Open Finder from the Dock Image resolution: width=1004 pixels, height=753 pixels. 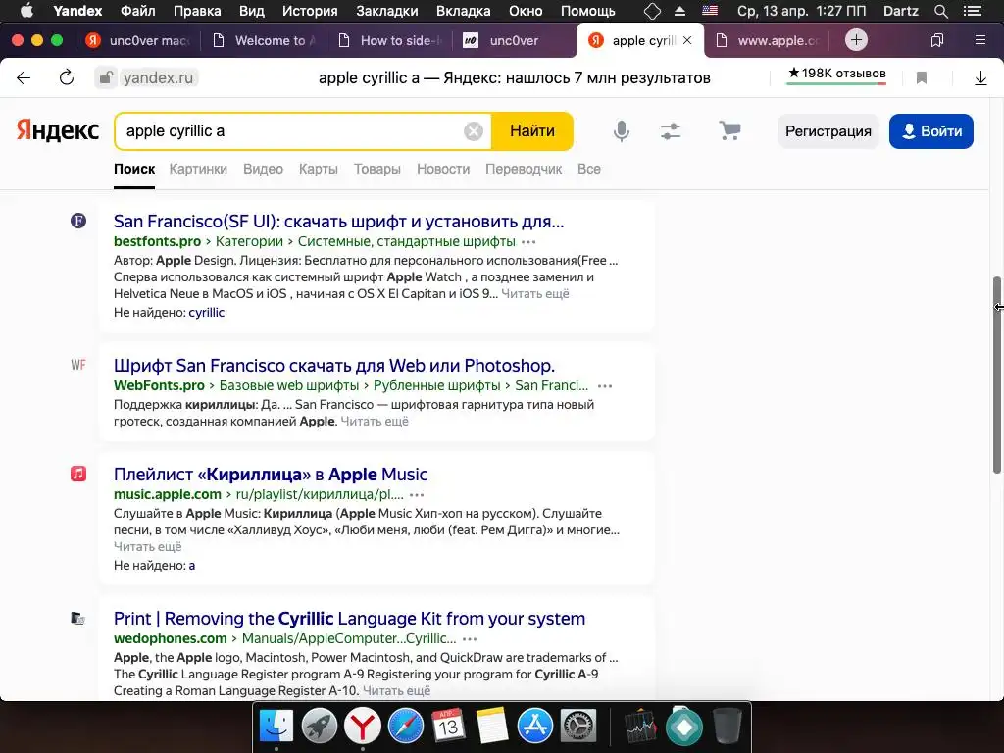(276, 727)
